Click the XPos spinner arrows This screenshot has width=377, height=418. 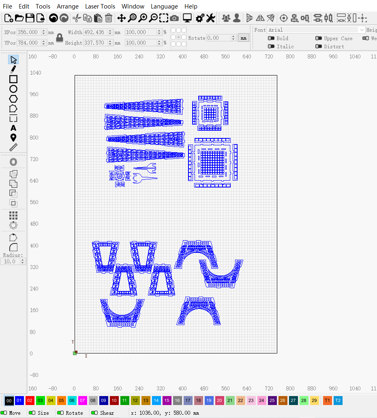point(44,32)
